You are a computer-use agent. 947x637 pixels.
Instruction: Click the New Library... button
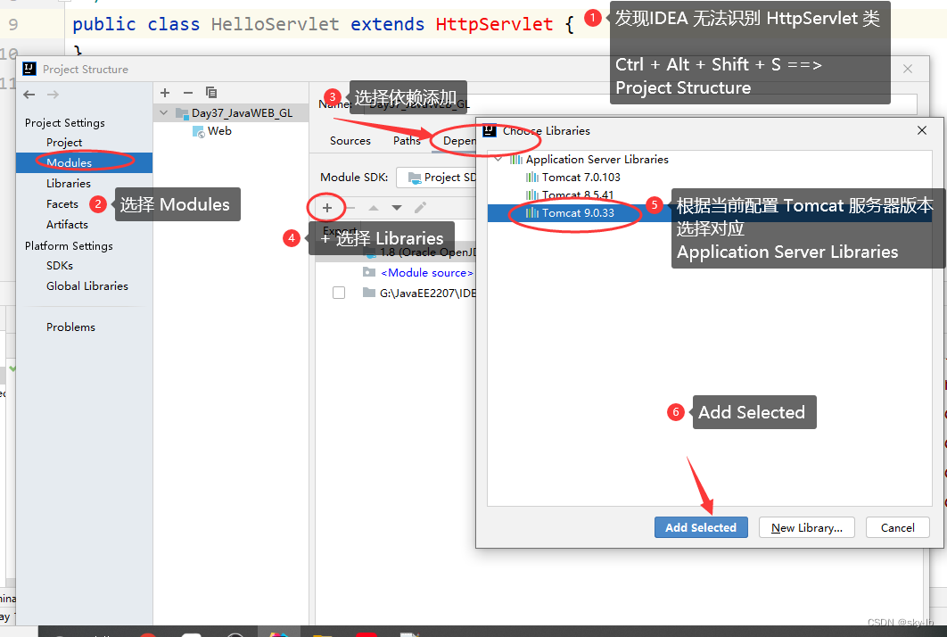click(806, 527)
